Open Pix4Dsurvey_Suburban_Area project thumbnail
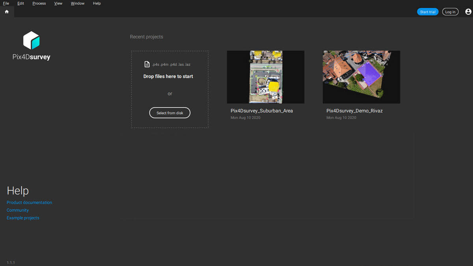The height and width of the screenshot is (266, 473). (265, 77)
